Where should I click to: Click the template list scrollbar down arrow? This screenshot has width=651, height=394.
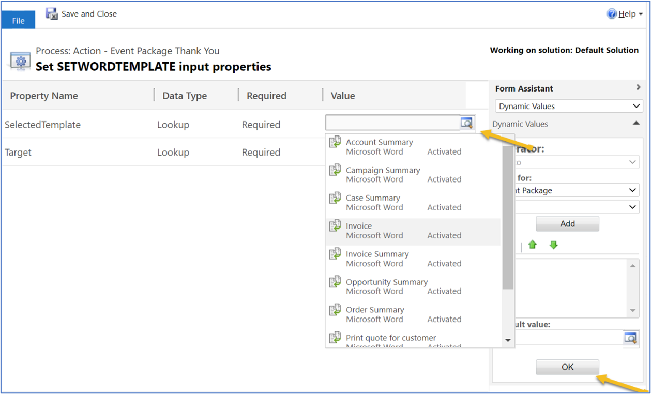click(508, 341)
